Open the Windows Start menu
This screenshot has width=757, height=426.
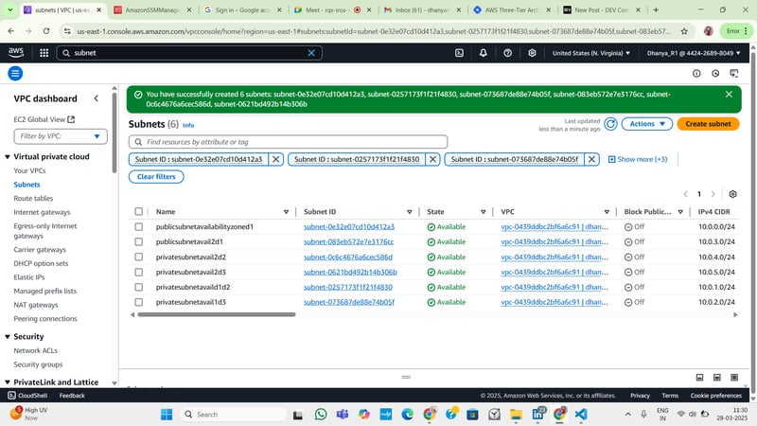pyautogui.click(x=167, y=414)
